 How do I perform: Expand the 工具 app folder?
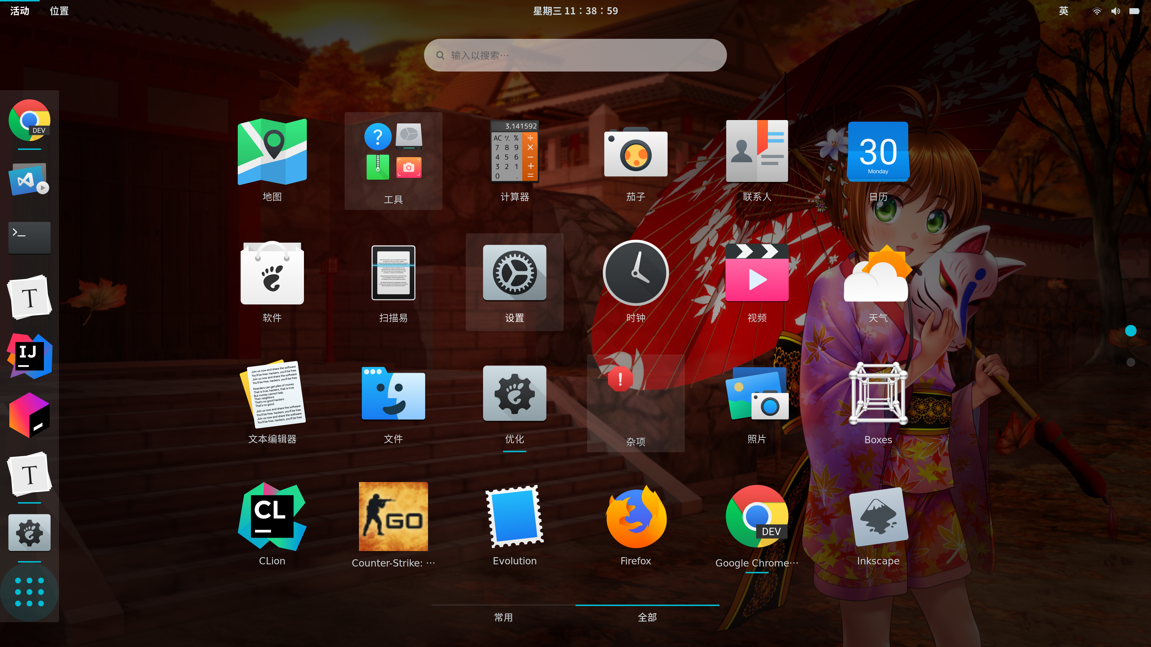click(x=393, y=161)
